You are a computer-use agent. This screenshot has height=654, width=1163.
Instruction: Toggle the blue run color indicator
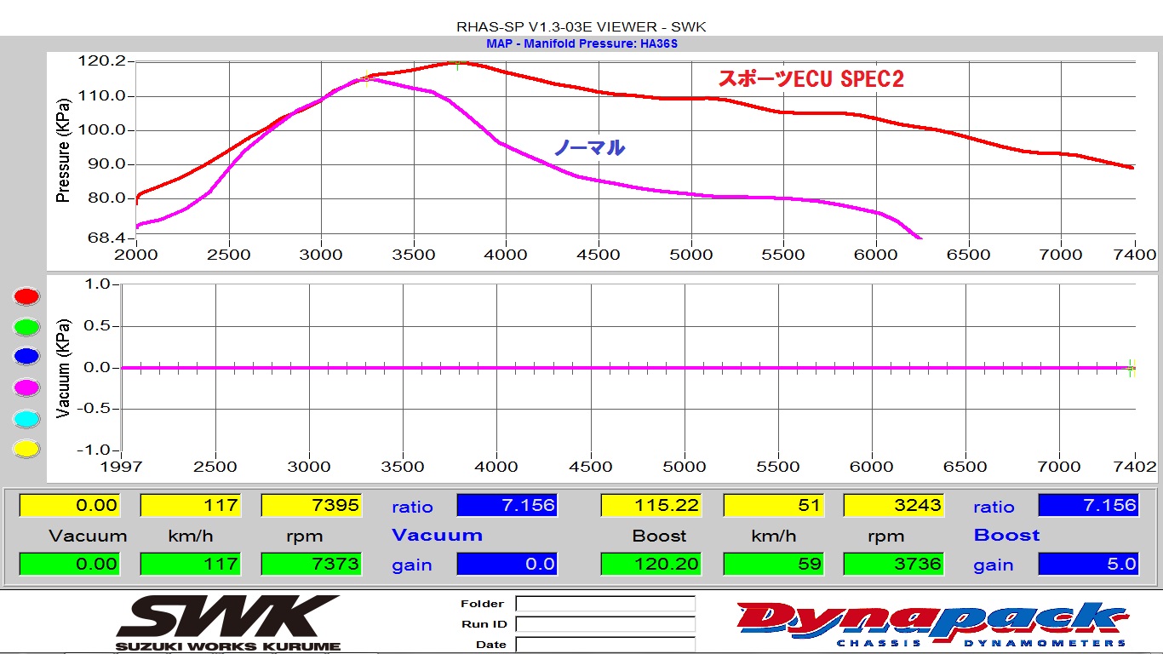(x=26, y=358)
